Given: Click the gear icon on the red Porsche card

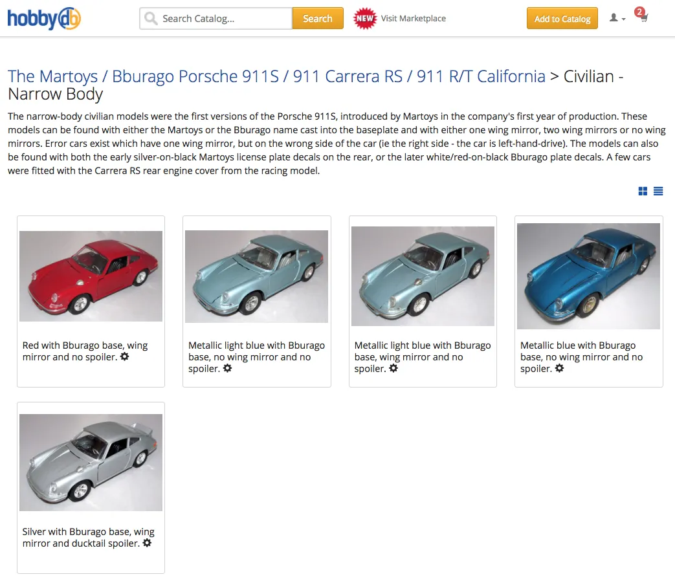Looking at the screenshot, I should pos(124,356).
